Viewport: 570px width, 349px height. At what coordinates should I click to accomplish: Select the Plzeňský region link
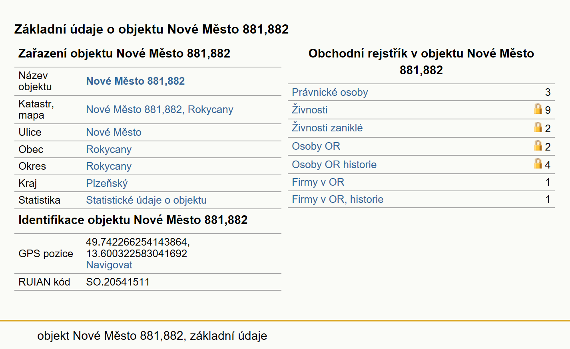[107, 183]
